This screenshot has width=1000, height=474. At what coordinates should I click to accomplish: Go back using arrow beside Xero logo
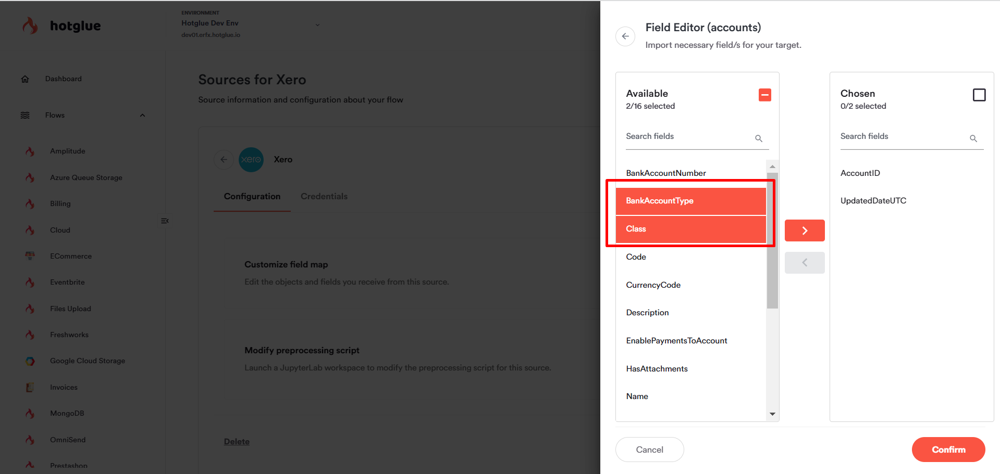coord(224,160)
